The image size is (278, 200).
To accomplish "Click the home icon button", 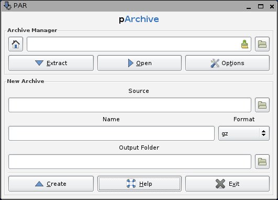I will click(x=16, y=44).
